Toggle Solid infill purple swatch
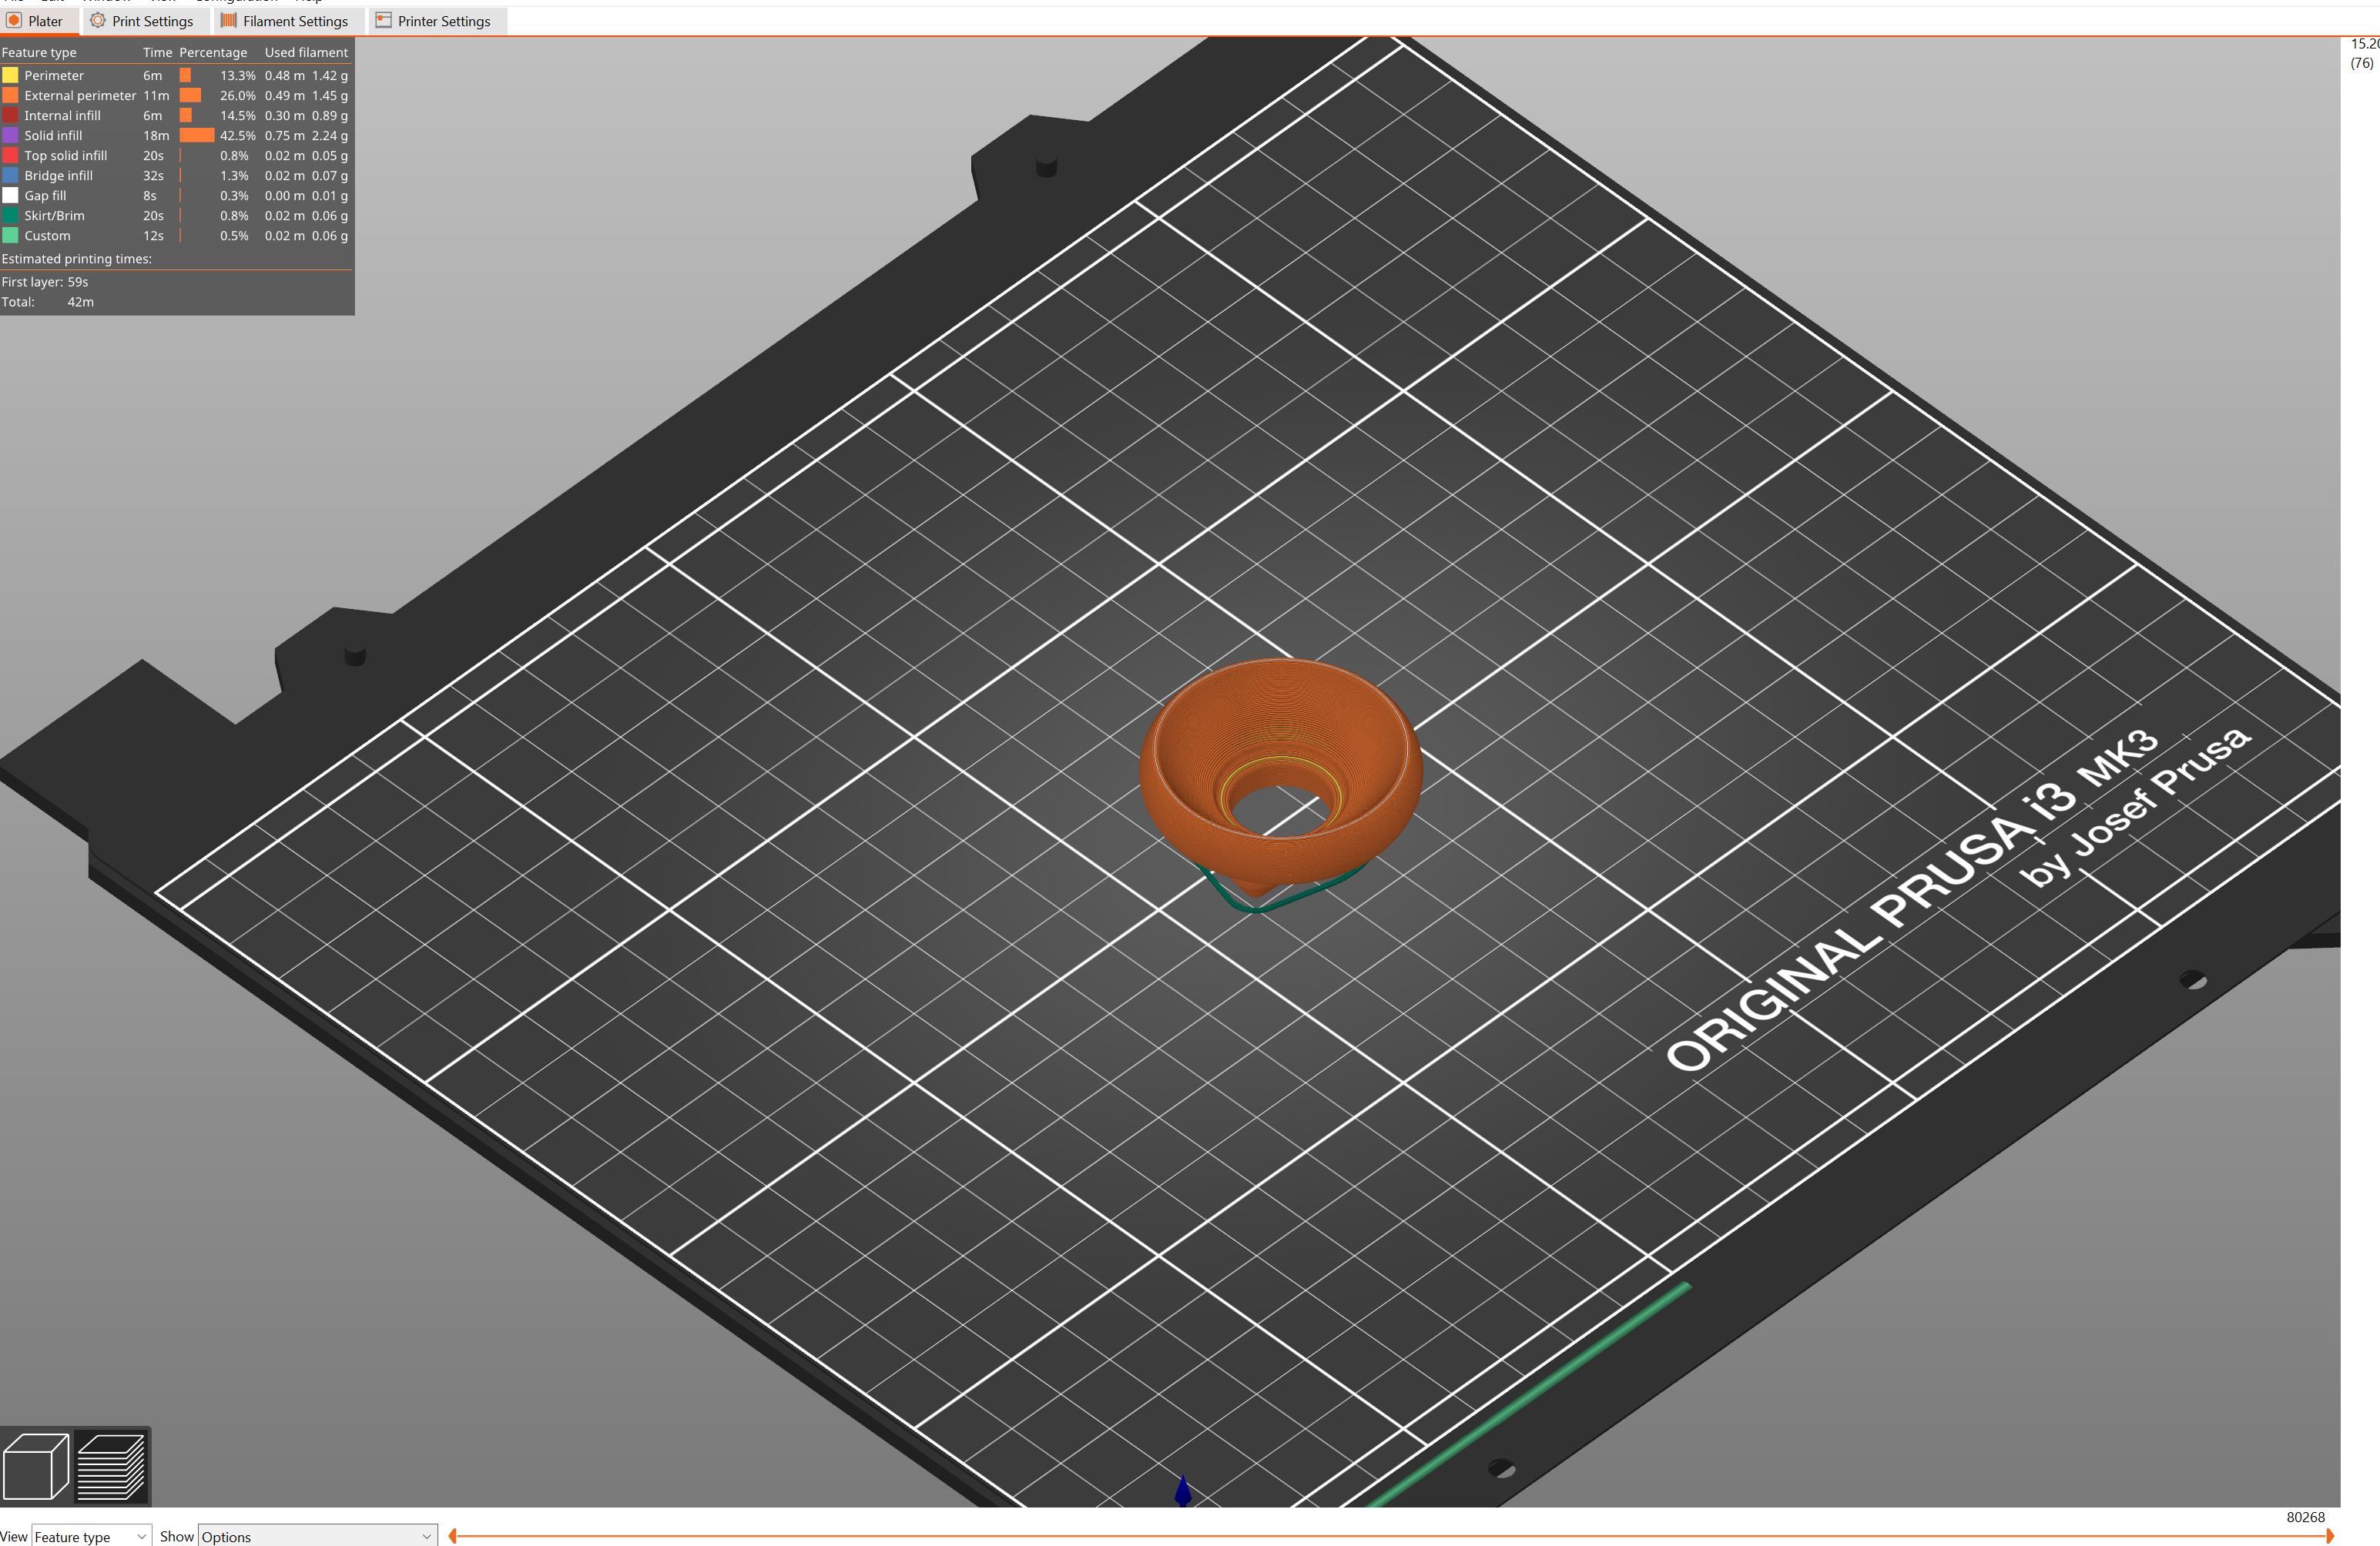2380x1546 pixels. click(x=10, y=135)
